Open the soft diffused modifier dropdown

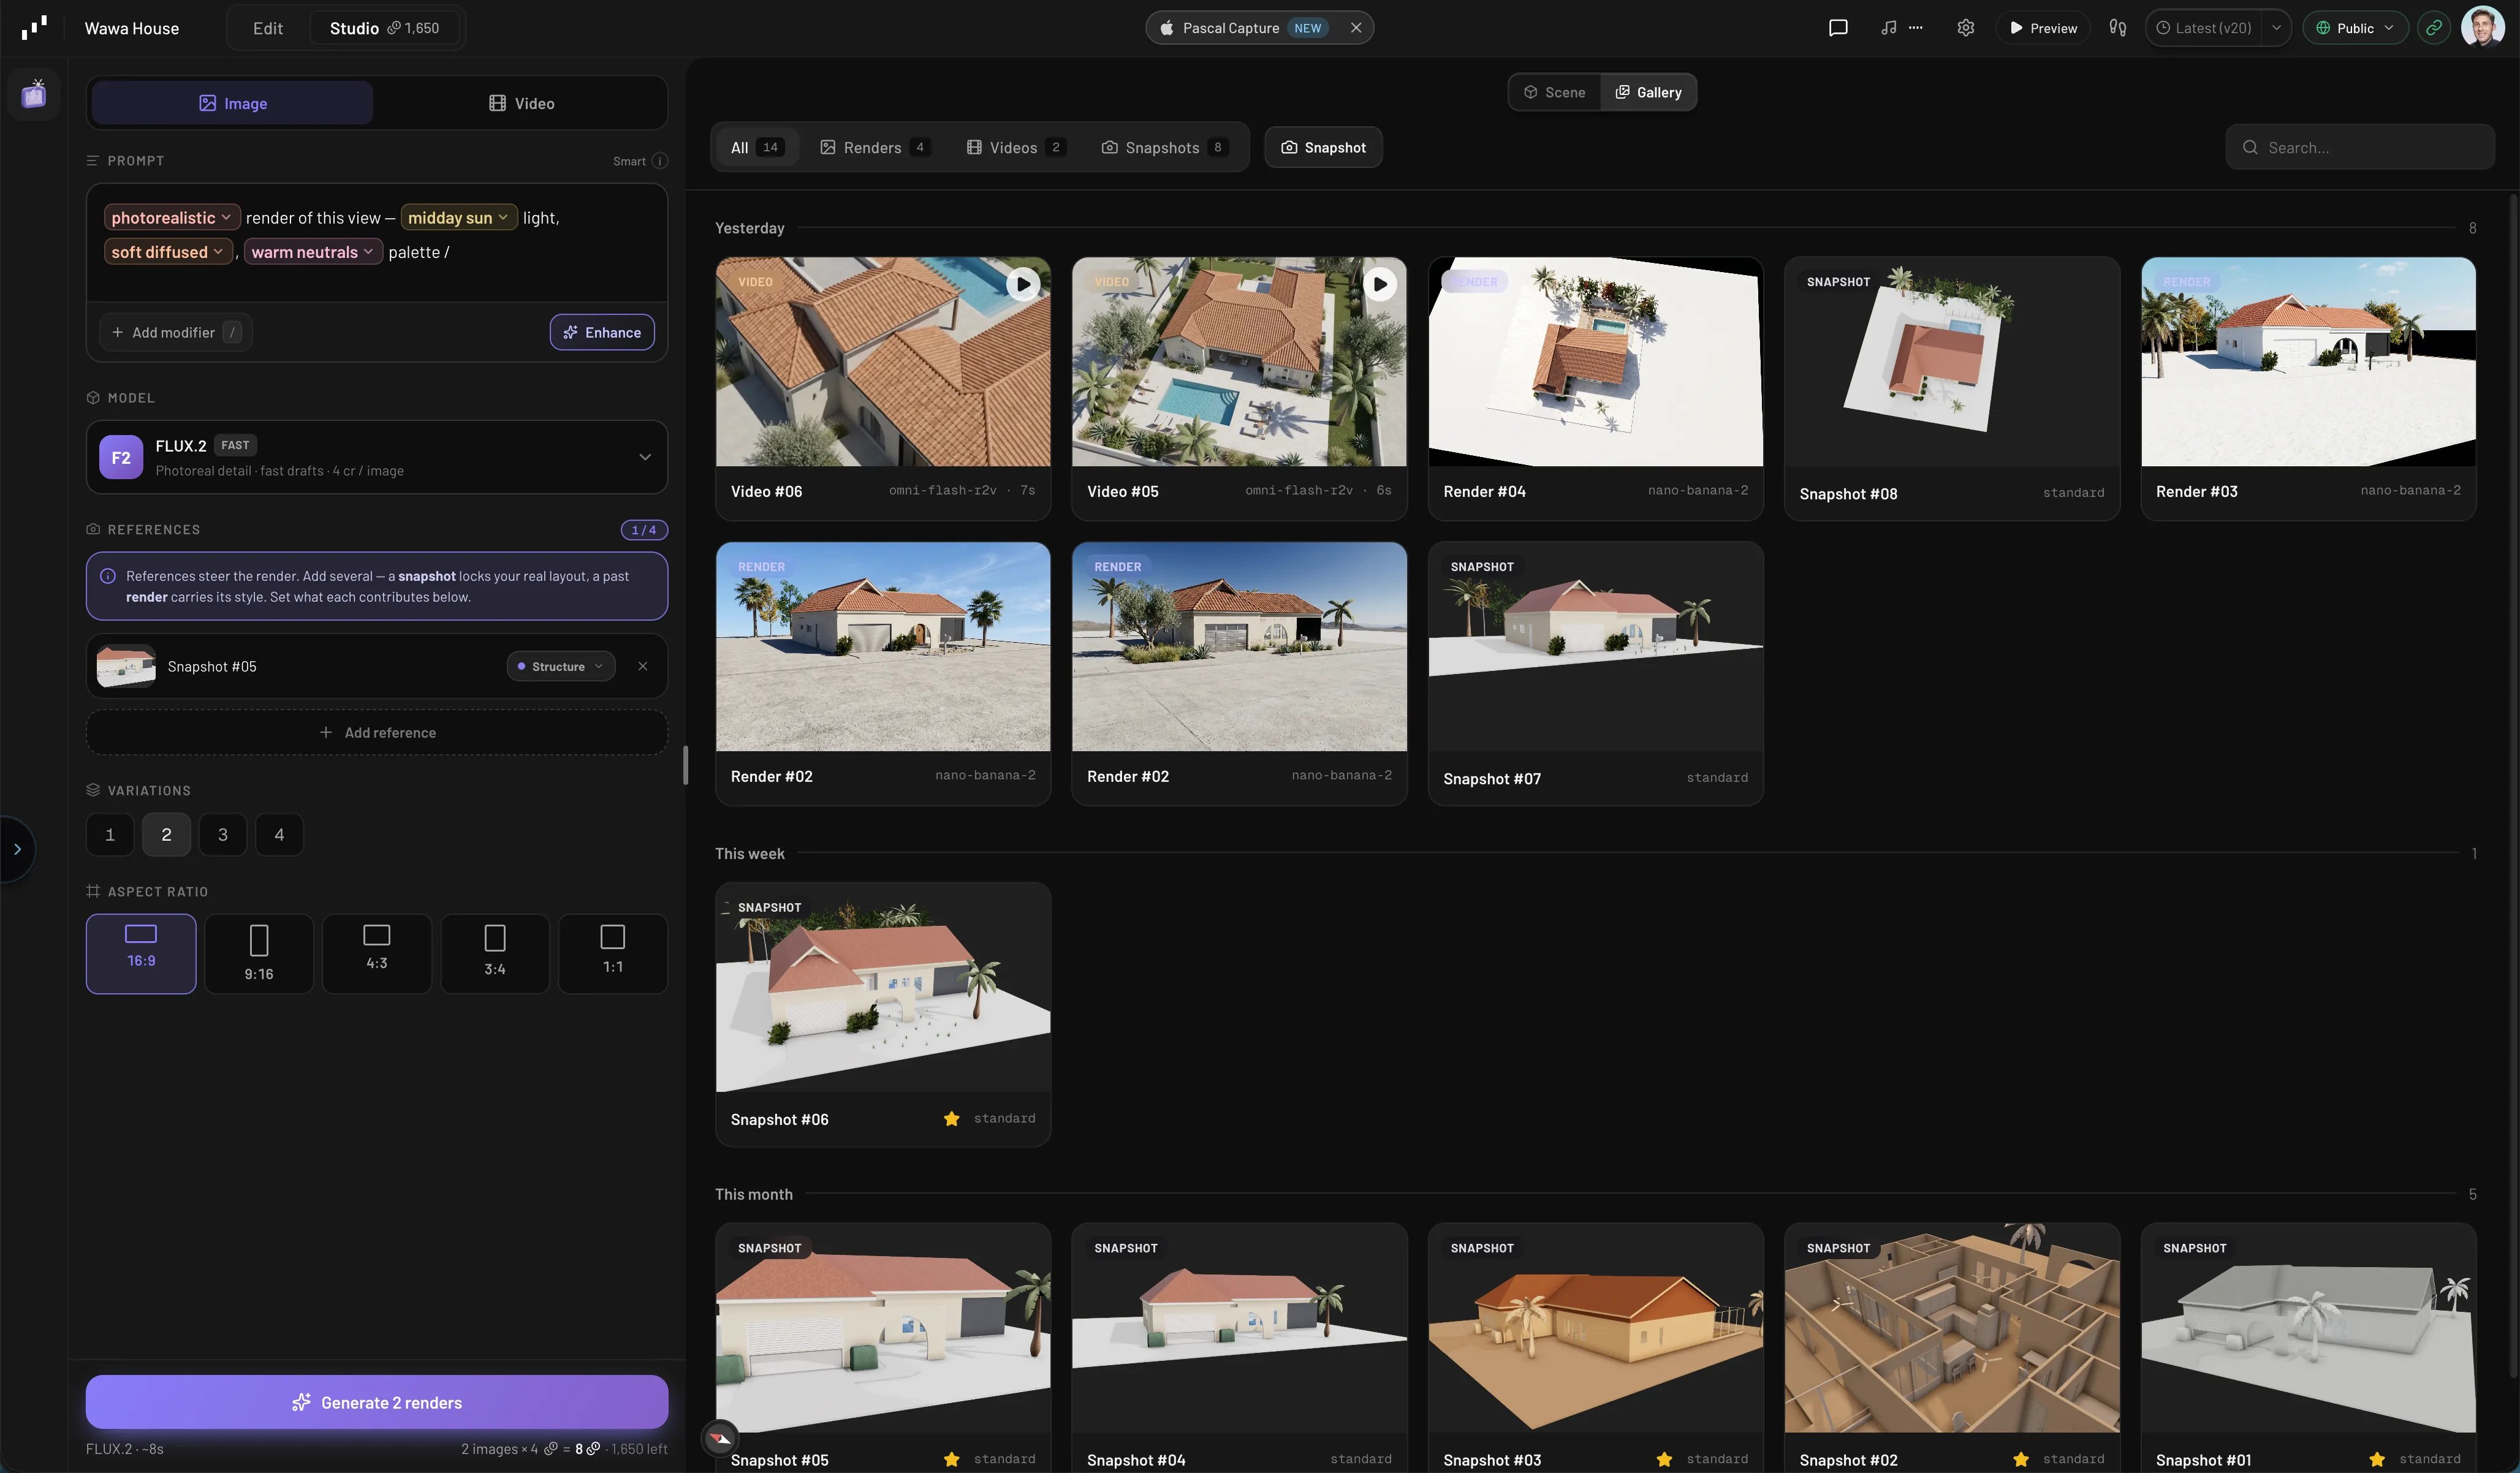coord(168,252)
